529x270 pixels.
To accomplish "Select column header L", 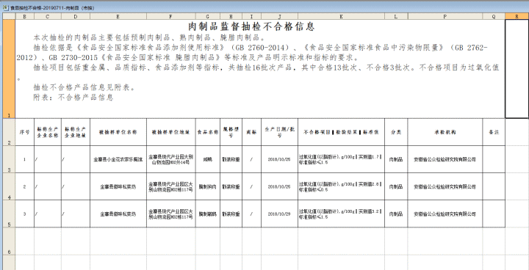I will 397,16.
